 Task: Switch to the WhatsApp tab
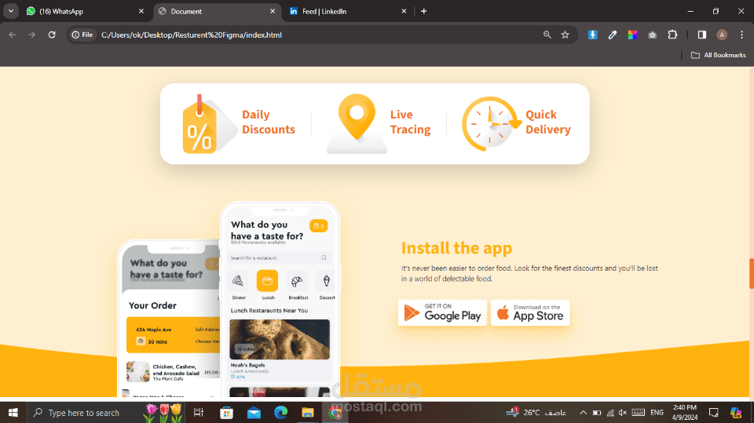click(85, 11)
